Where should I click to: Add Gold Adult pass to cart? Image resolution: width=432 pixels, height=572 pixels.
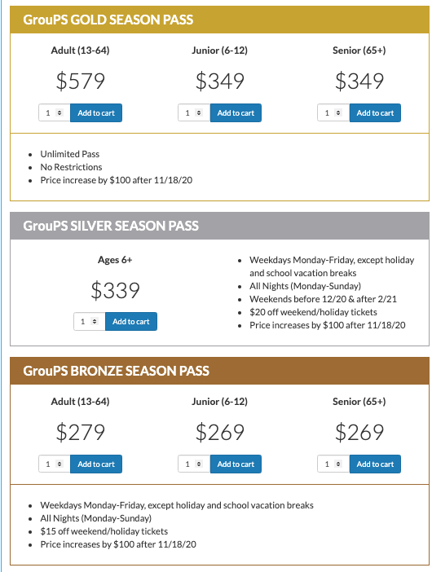tap(96, 112)
